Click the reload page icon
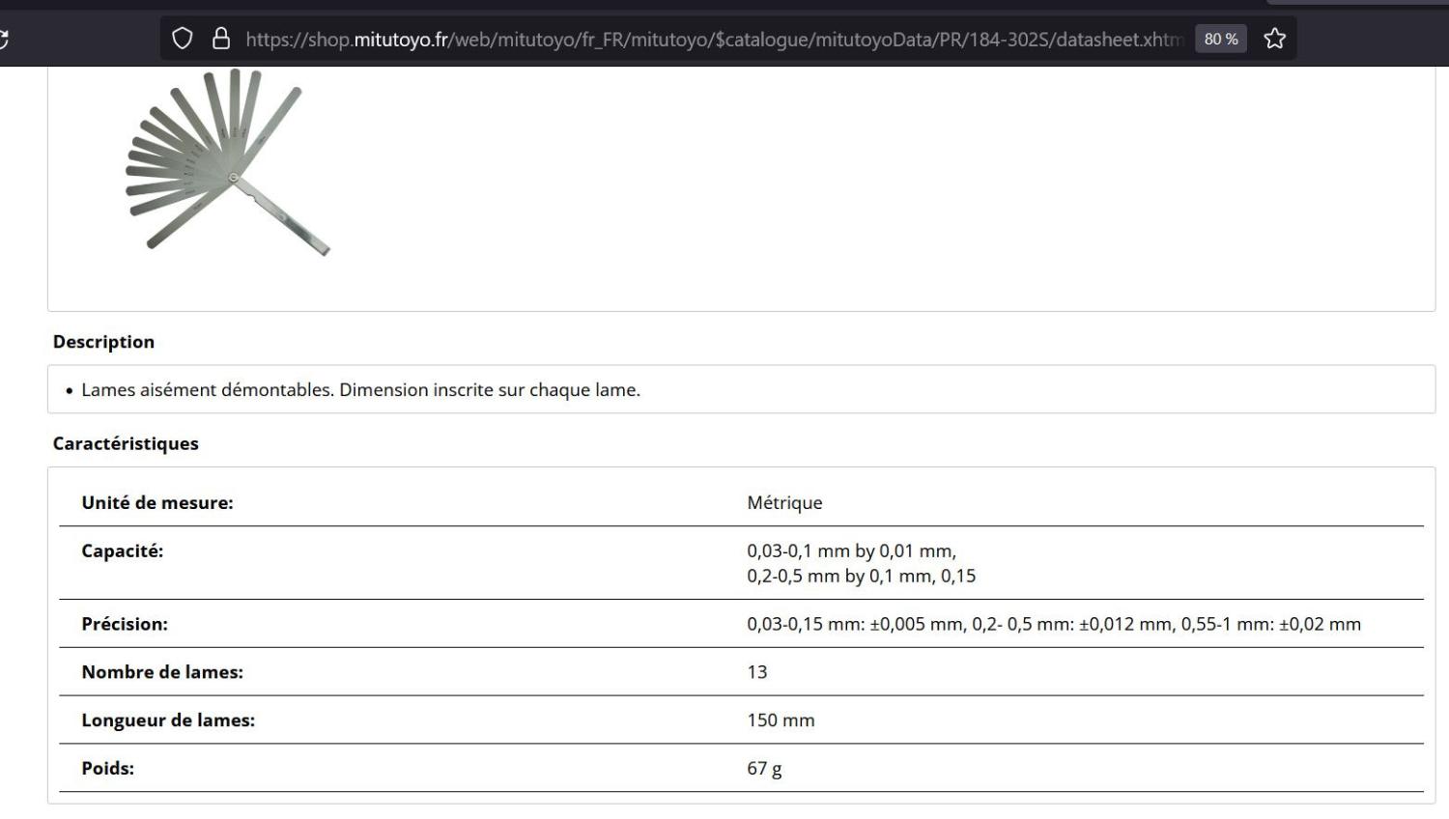This screenshot has width=1449, height=819. click(3, 40)
